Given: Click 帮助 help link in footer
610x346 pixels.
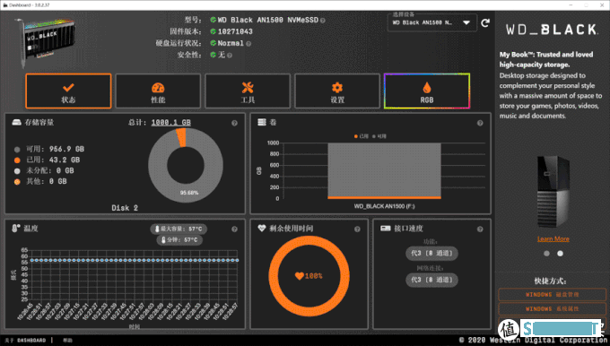Looking at the screenshot, I should pos(67,340).
